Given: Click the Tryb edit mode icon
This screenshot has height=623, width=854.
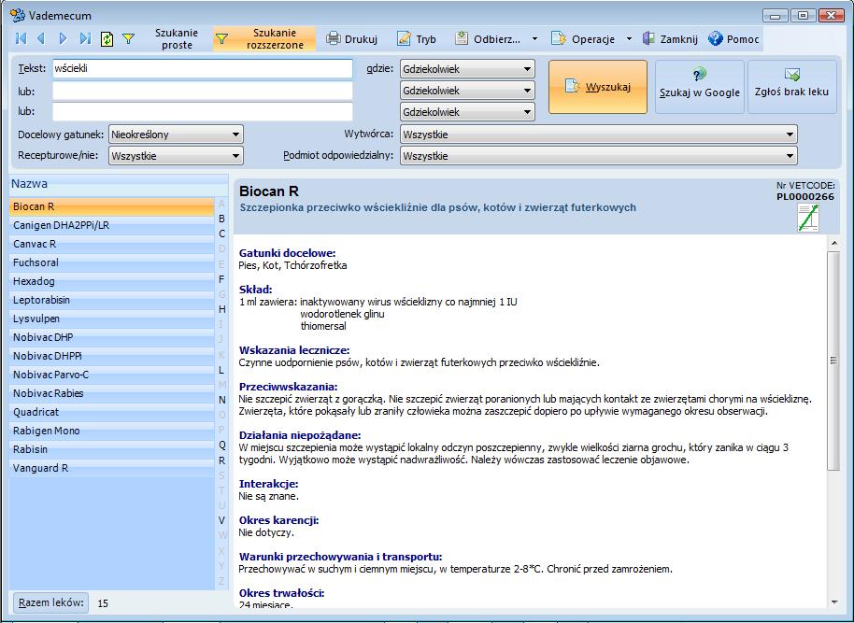Looking at the screenshot, I should pyautogui.click(x=405, y=38).
